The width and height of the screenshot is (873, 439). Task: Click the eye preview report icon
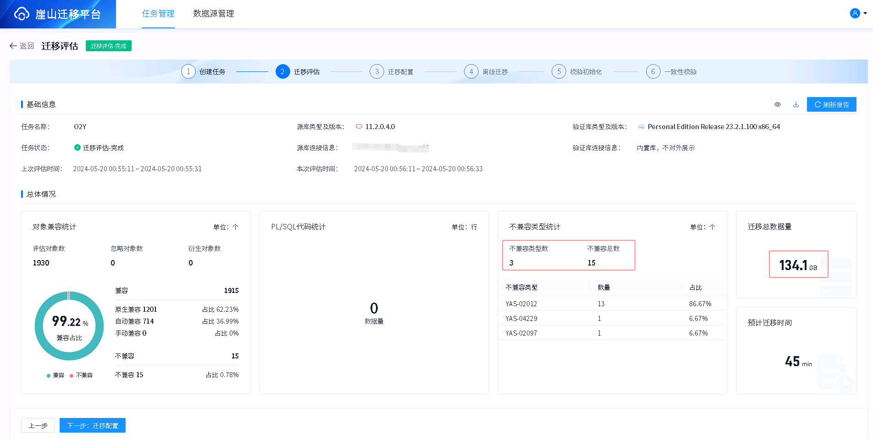[x=778, y=104]
